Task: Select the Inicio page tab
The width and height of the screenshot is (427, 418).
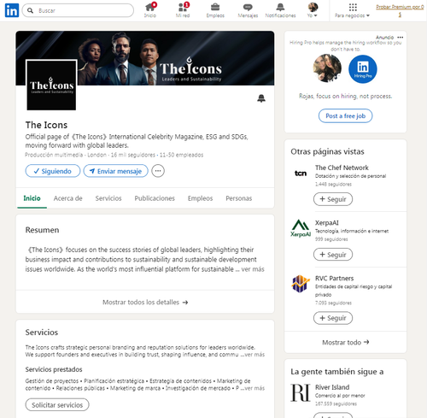Action: (32, 198)
